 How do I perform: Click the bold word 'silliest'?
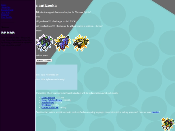point(73,26)
